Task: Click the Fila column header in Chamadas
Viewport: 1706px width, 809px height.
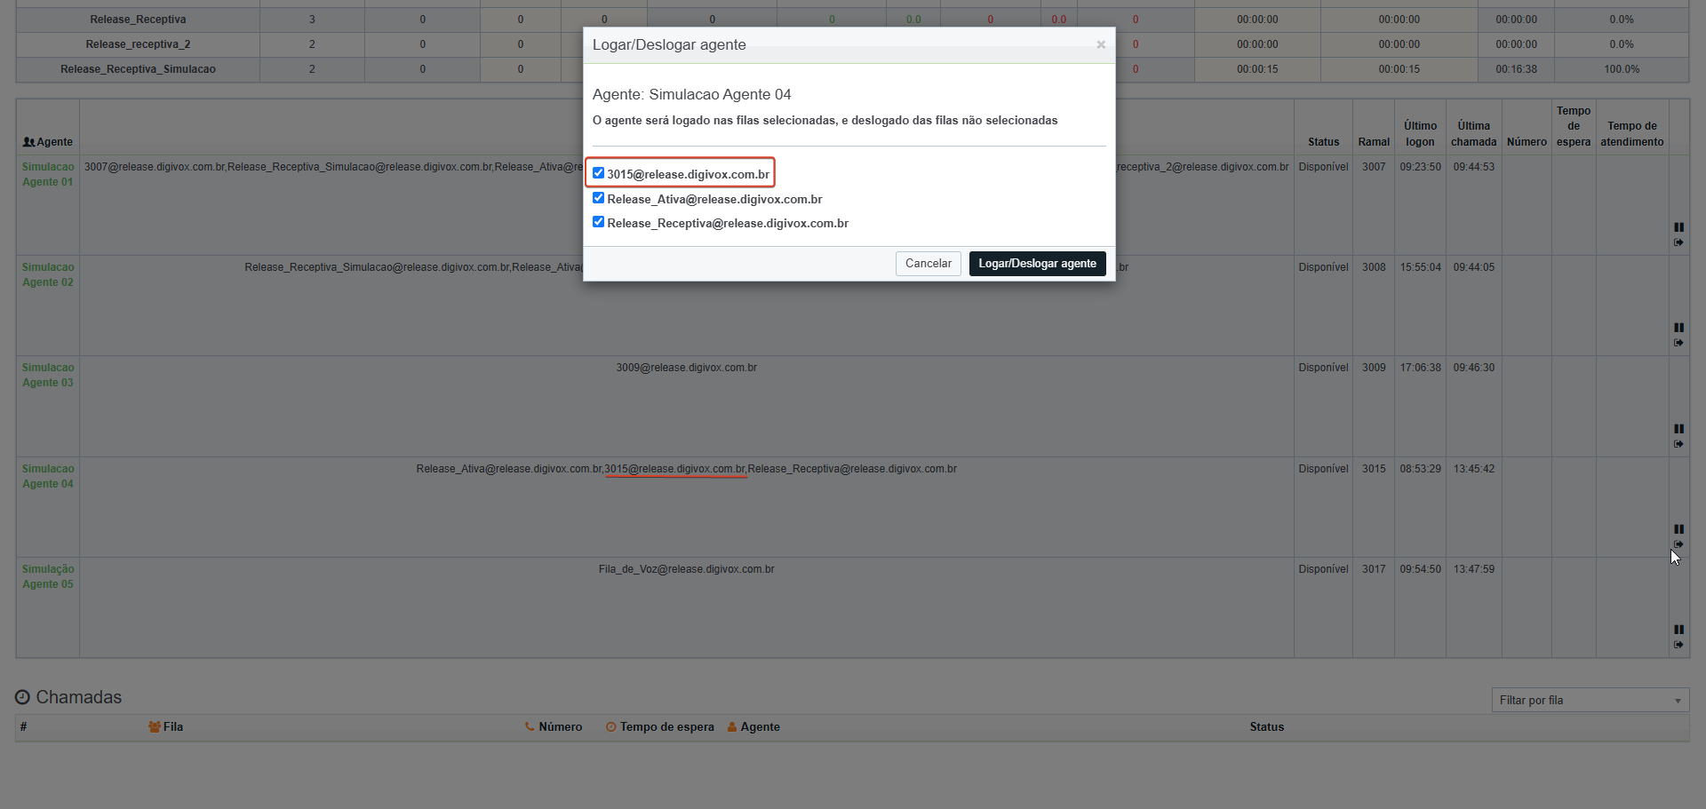Action: (x=166, y=726)
